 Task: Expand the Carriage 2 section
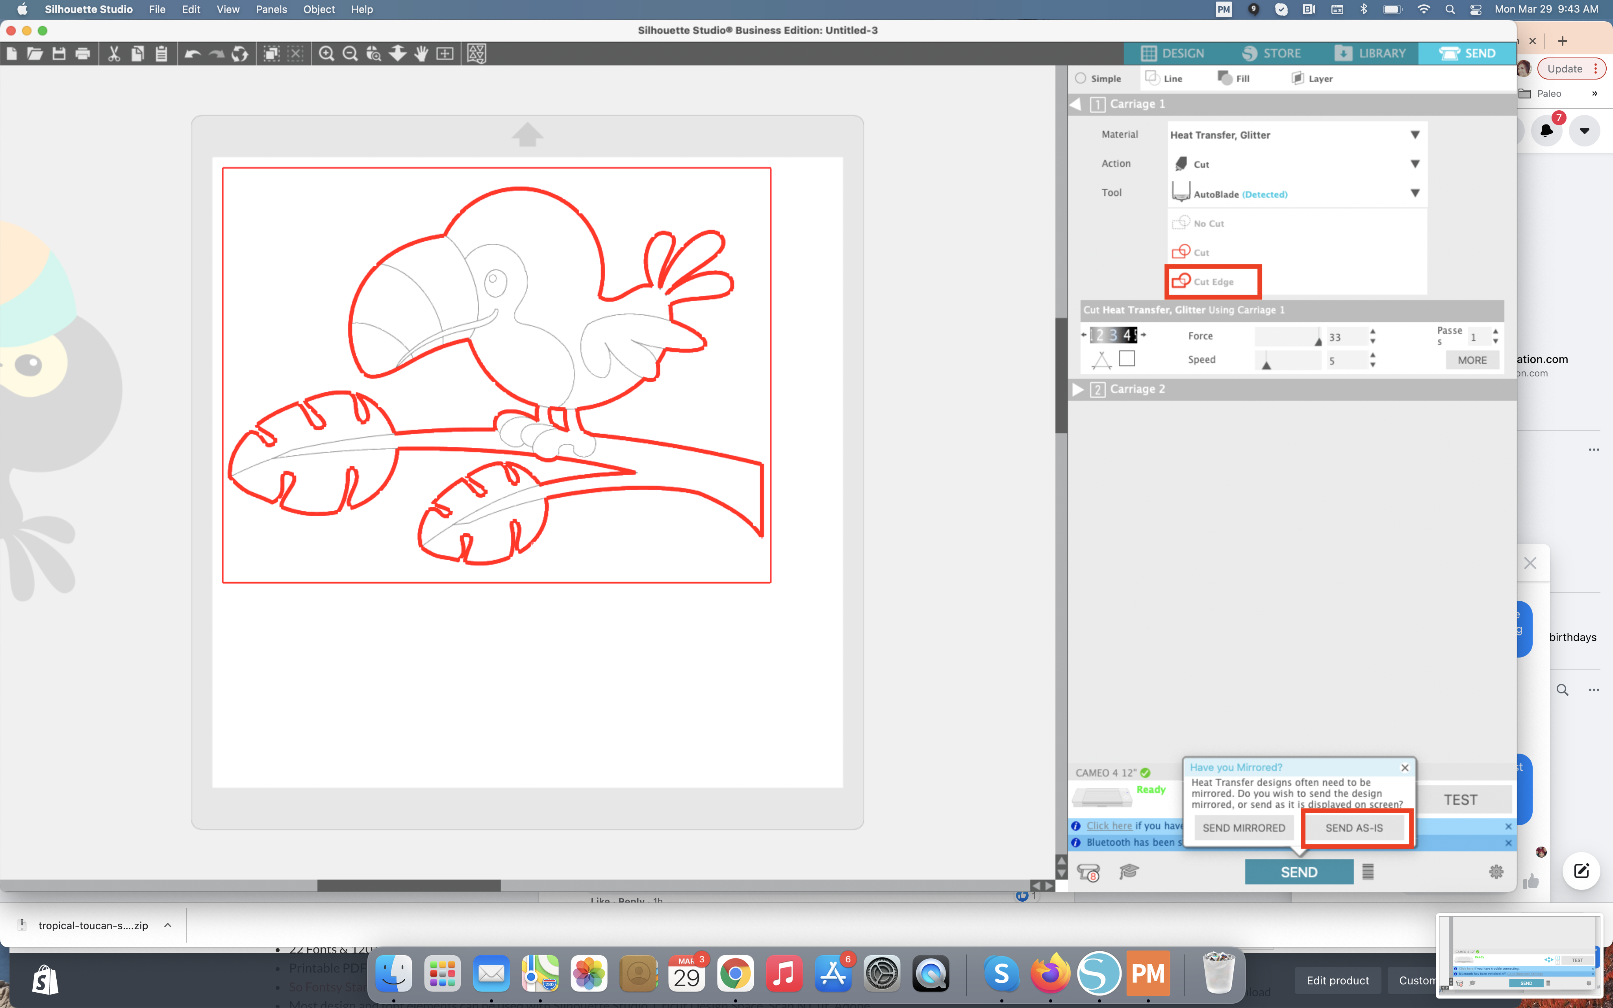1078,389
